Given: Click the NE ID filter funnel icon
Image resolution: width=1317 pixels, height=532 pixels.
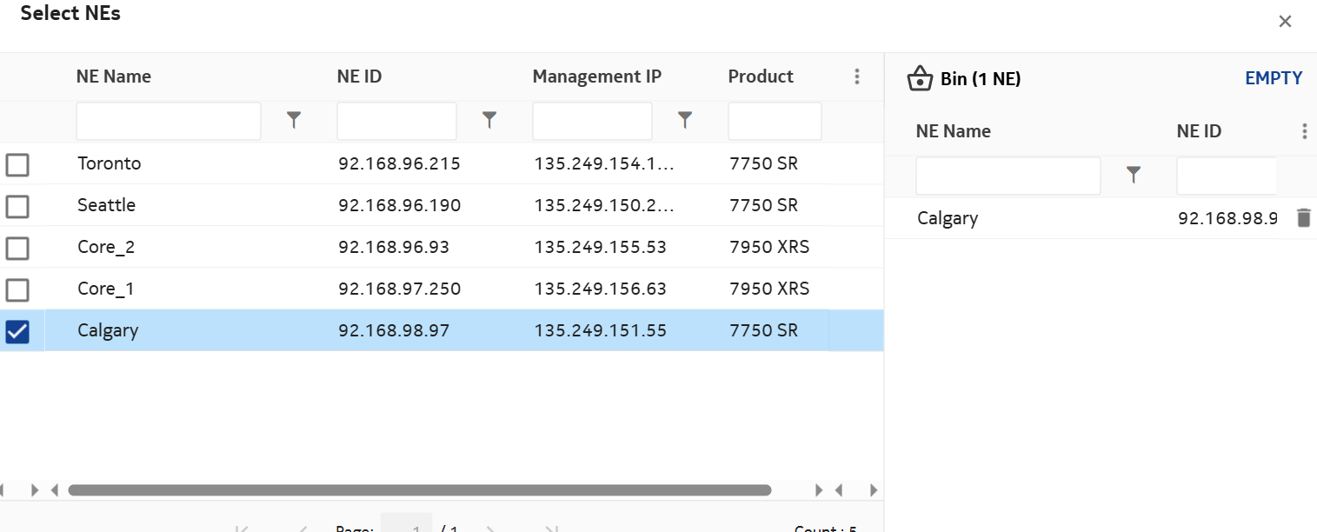Looking at the screenshot, I should point(489,121).
